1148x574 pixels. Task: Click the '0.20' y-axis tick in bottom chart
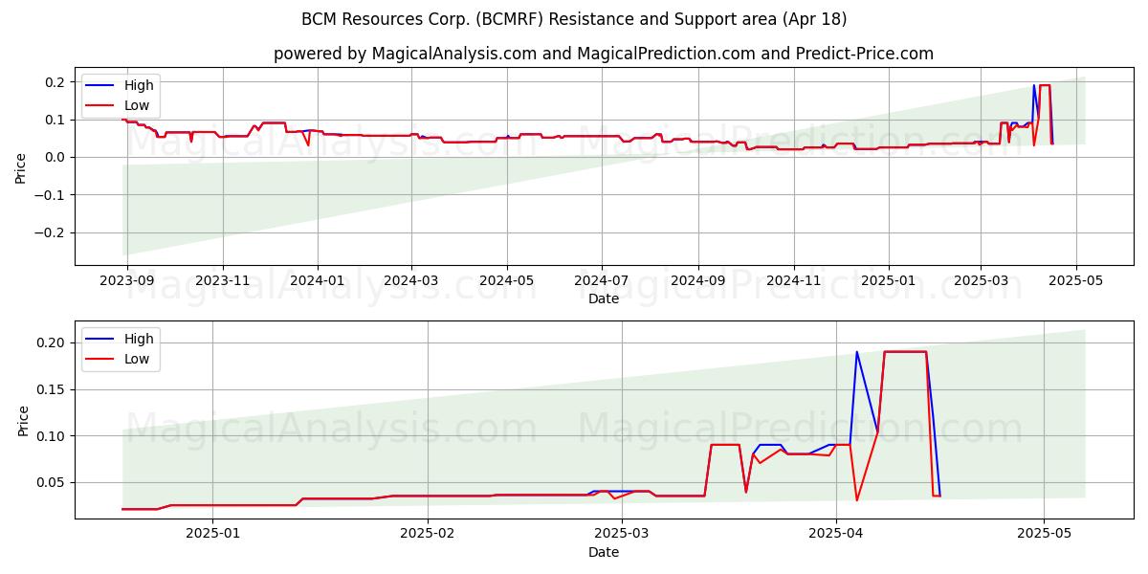tap(52, 342)
